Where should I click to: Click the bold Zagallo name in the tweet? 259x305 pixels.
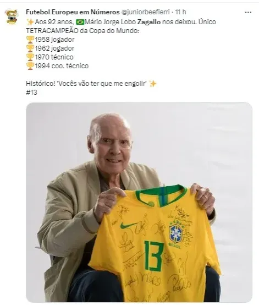149,22
